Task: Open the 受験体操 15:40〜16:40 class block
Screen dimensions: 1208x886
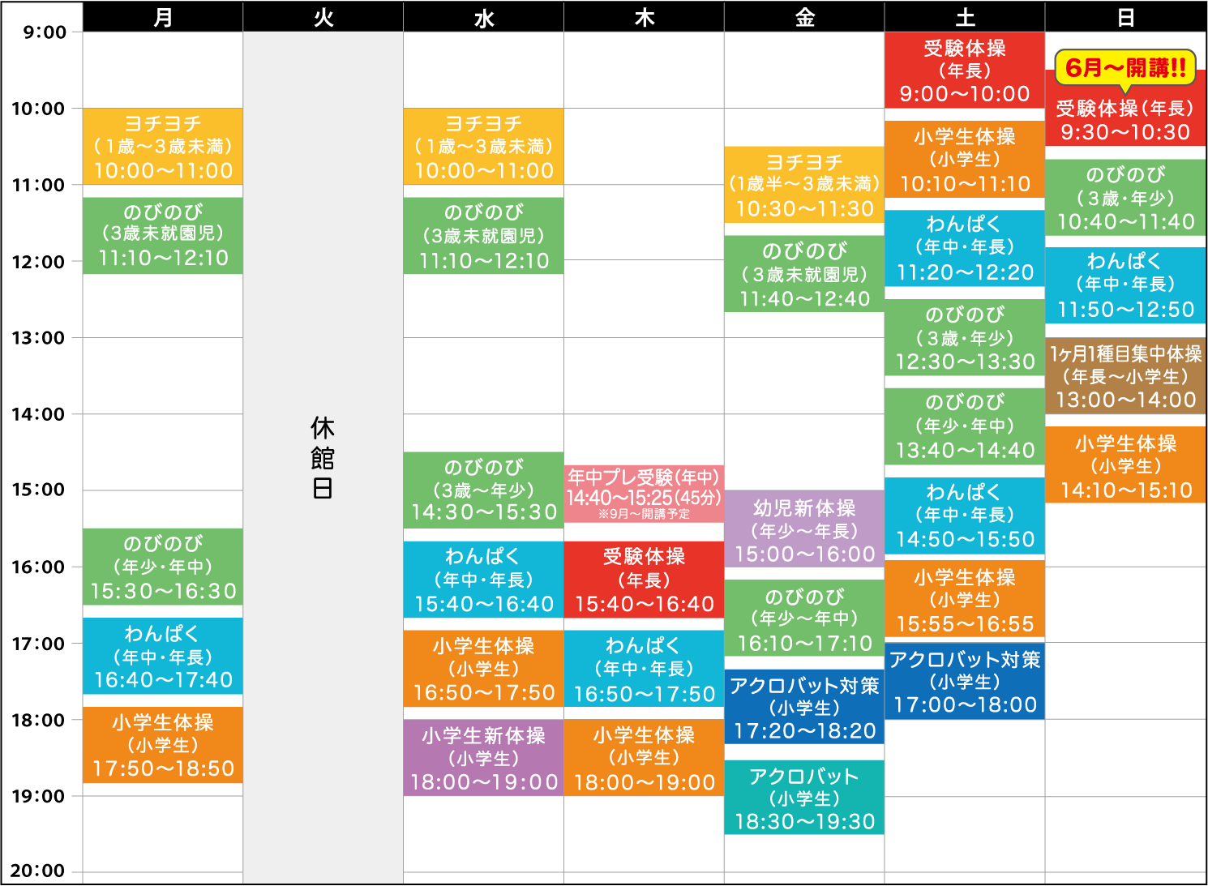Action: tap(645, 580)
